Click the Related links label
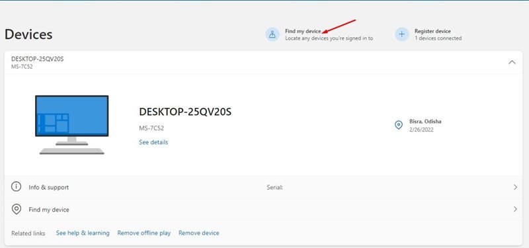The width and height of the screenshot is (529, 248). coord(28,233)
